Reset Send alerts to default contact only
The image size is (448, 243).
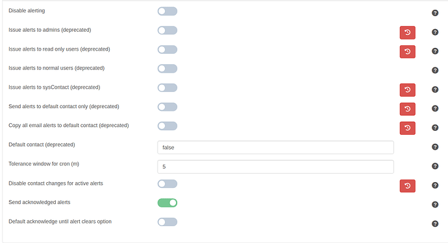click(408, 109)
